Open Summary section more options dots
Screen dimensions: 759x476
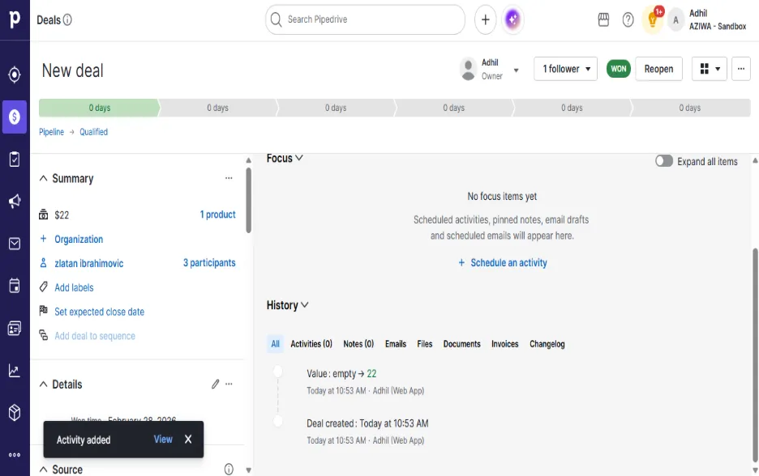pos(229,178)
